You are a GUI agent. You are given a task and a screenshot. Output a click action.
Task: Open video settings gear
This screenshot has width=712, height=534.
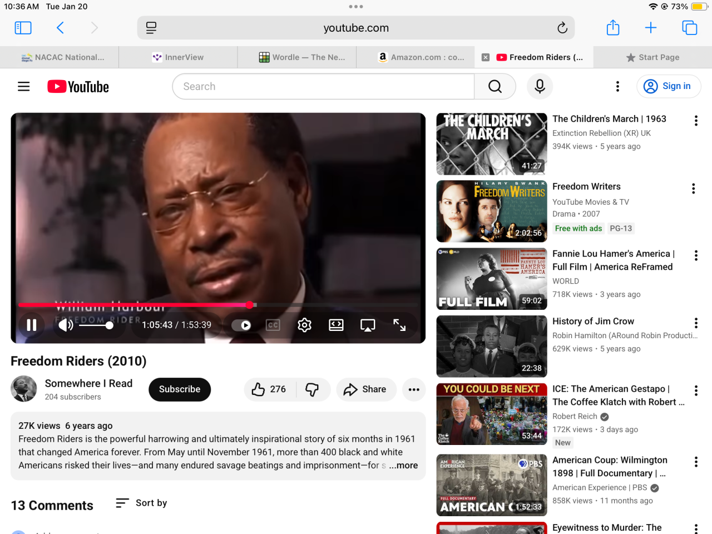point(304,325)
